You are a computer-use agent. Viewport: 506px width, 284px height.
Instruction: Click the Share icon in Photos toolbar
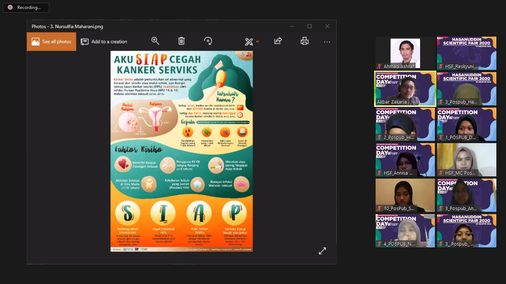pyautogui.click(x=278, y=41)
